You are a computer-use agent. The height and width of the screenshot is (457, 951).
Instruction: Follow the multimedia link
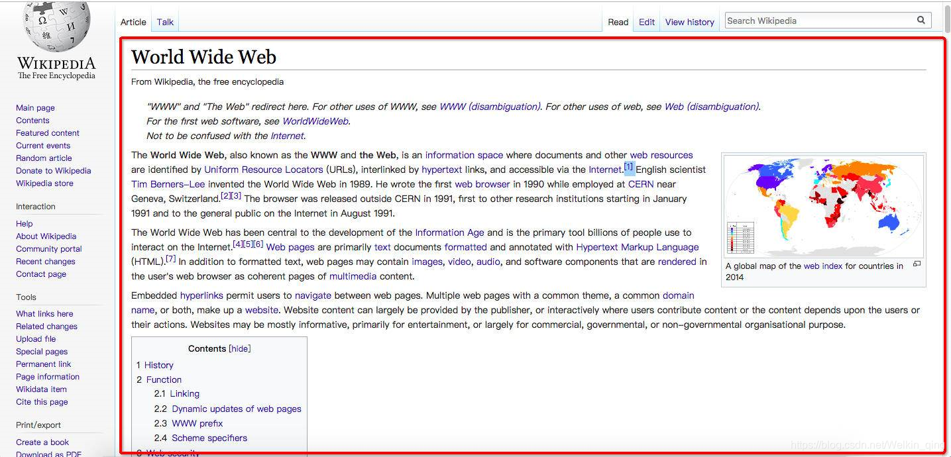click(x=353, y=276)
